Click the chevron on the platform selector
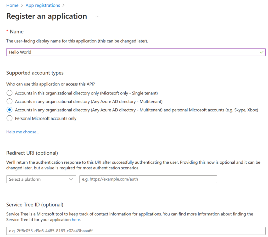 click(71, 179)
